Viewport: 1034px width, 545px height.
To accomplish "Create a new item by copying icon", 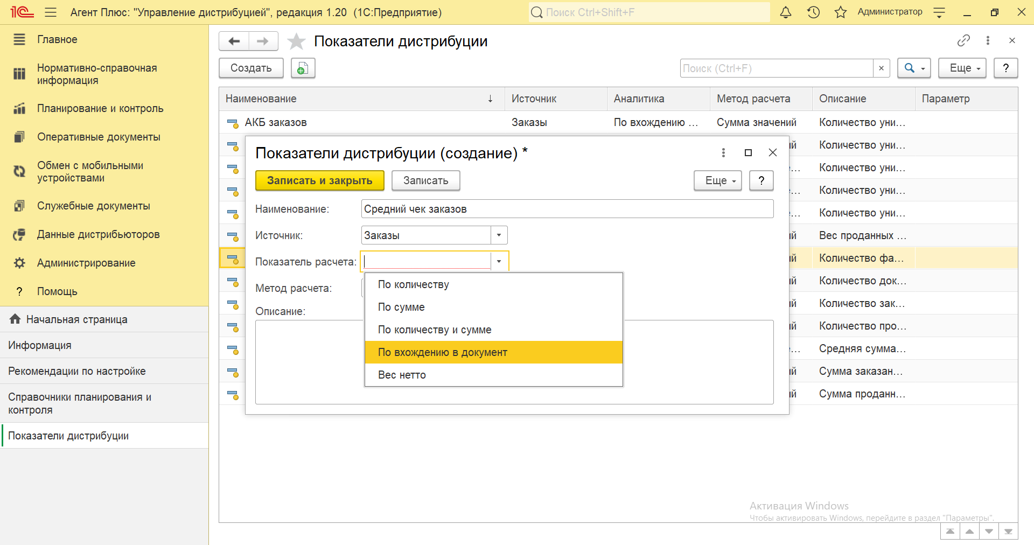I will (x=303, y=68).
